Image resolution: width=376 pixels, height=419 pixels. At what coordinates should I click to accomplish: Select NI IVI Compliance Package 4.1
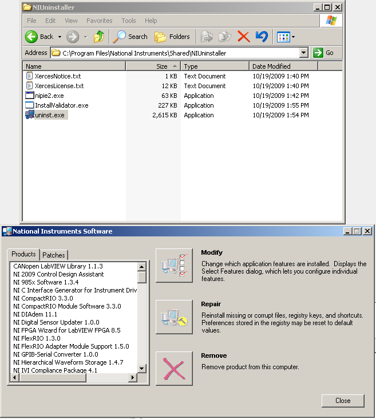(x=55, y=370)
